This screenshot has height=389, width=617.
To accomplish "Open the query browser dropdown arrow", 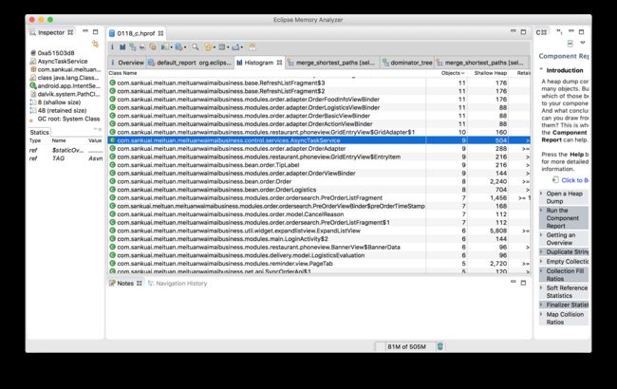I will (x=185, y=47).
